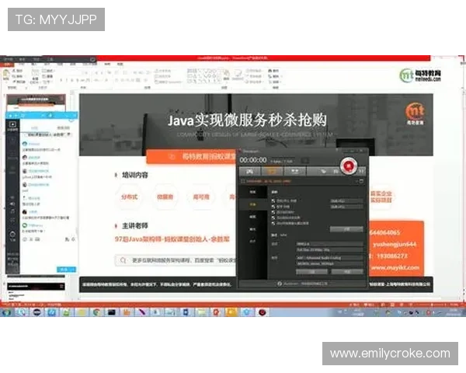The width and height of the screenshot is (466, 373).
Task: Toggle the pause hotkey checkbox
Action: 273,207
